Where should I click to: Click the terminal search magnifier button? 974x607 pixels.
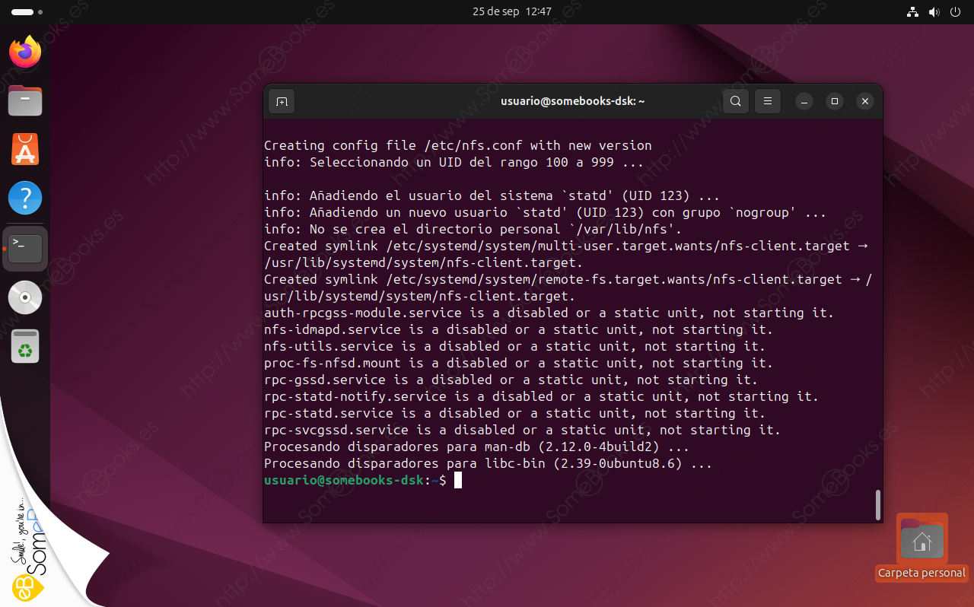[735, 101]
